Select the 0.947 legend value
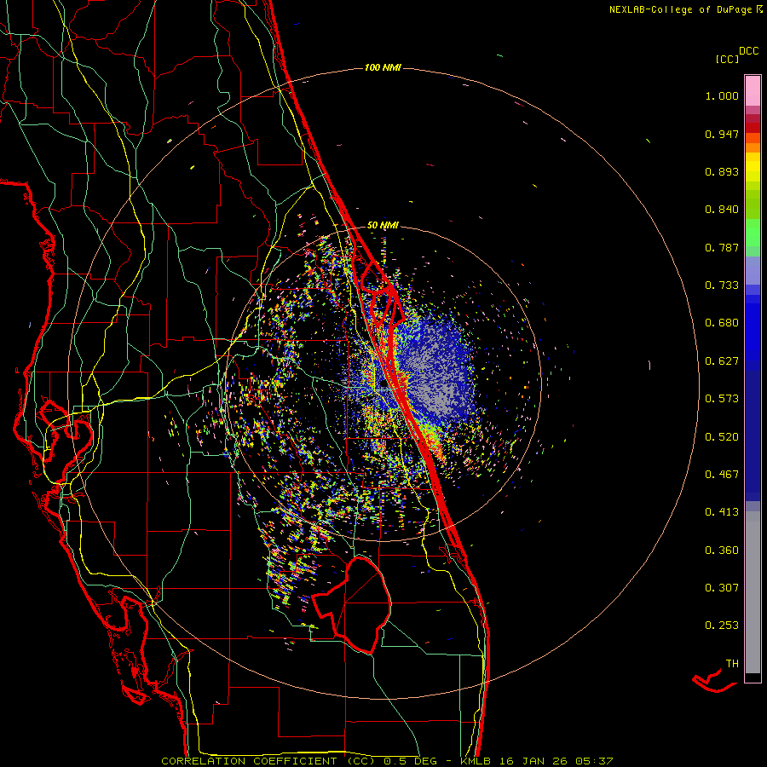The width and height of the screenshot is (767, 767). (x=722, y=134)
